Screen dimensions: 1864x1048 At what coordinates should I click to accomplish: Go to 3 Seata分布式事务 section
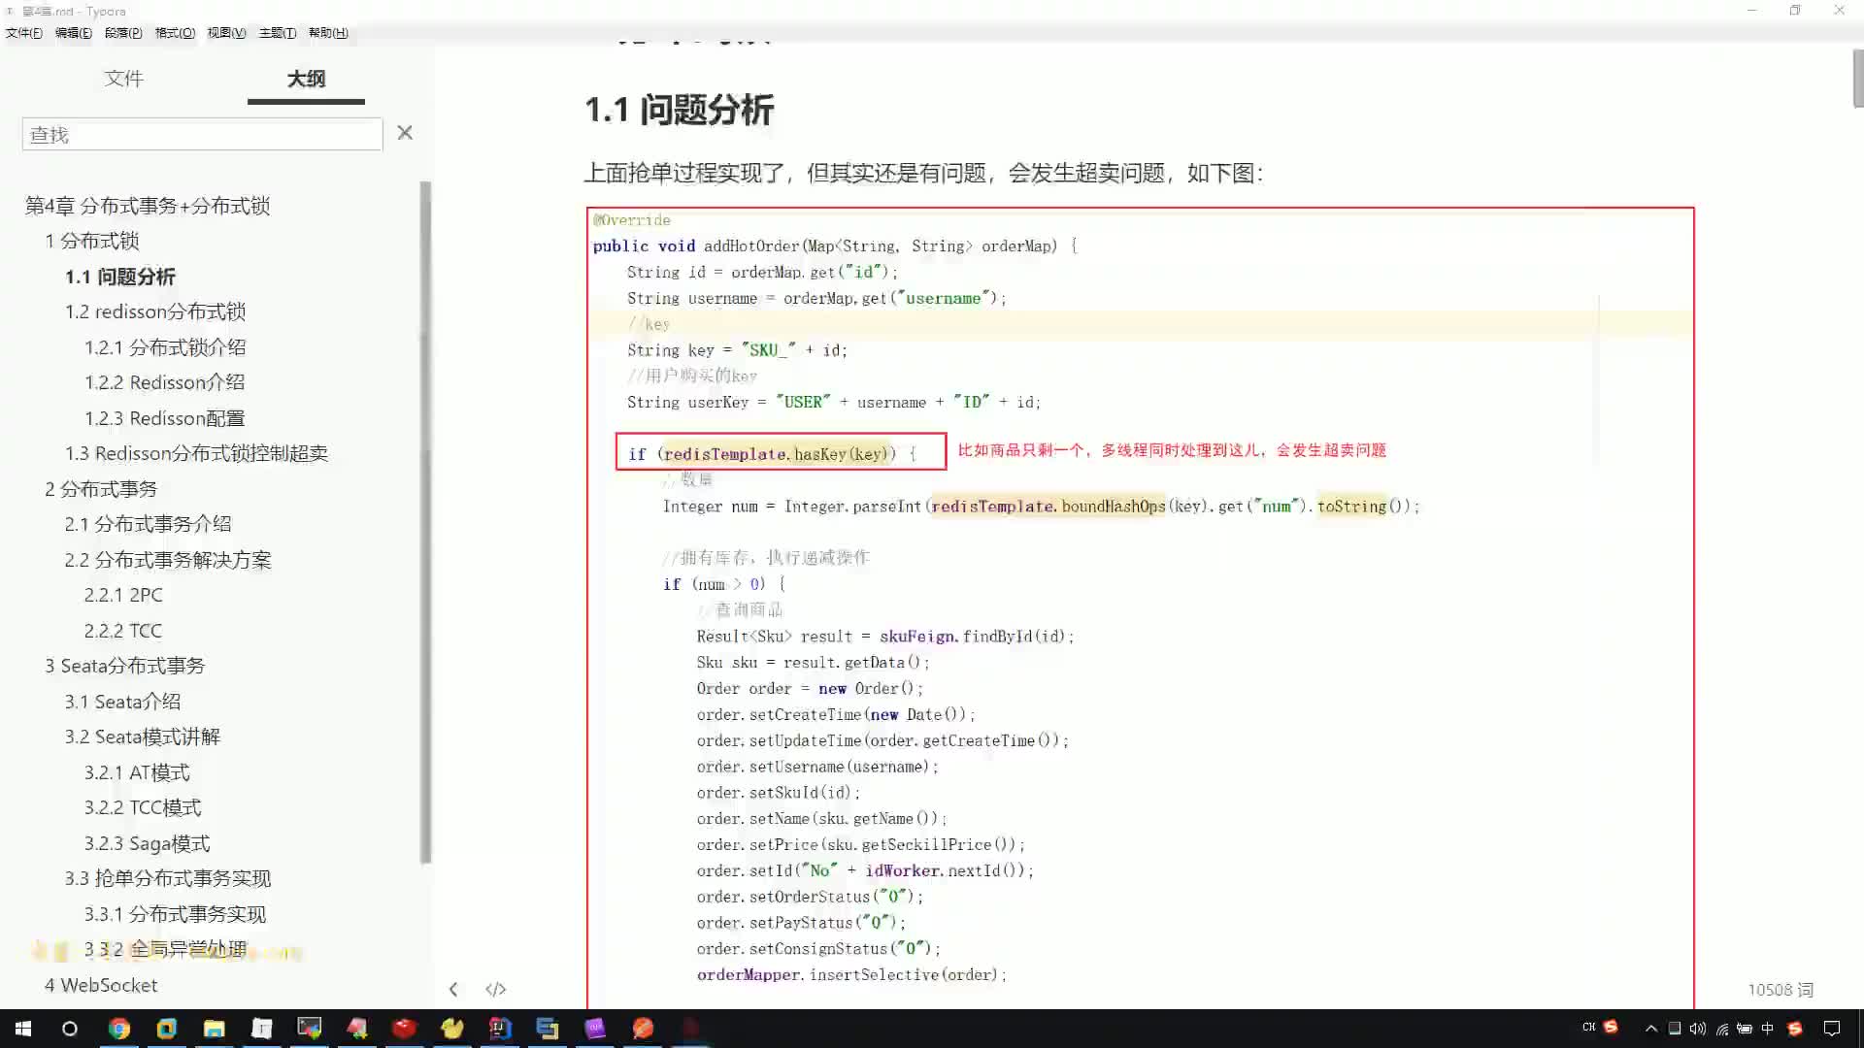(124, 666)
